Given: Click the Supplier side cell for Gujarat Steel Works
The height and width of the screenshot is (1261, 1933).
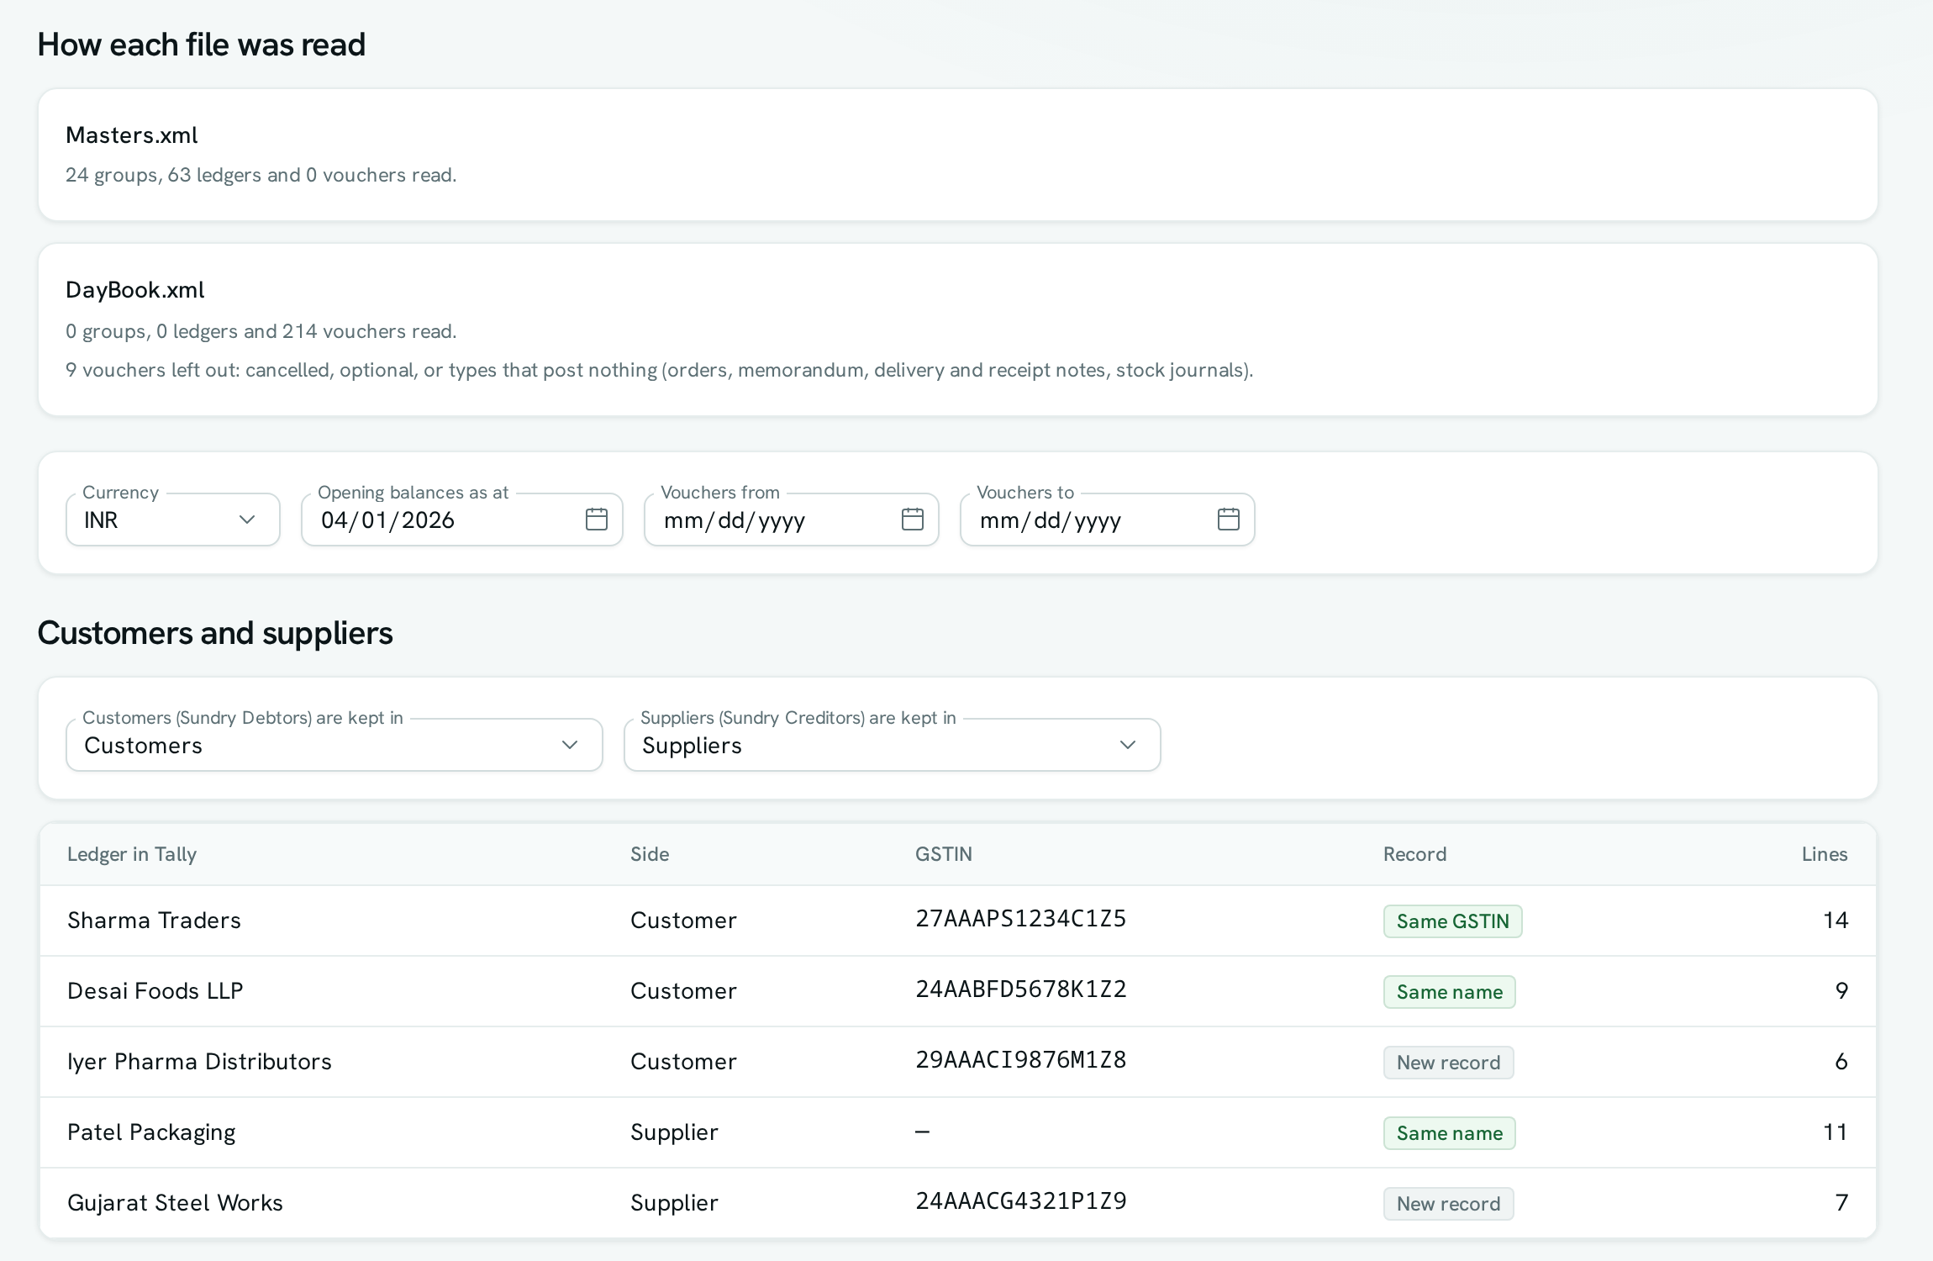Looking at the screenshot, I should click(674, 1203).
